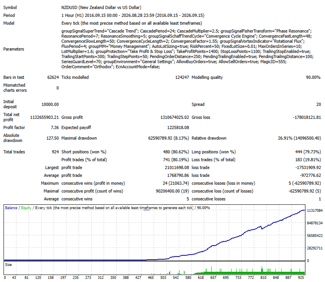Click the Modelling quality 90.00% value
The width and height of the screenshot is (325, 282).
313,77
